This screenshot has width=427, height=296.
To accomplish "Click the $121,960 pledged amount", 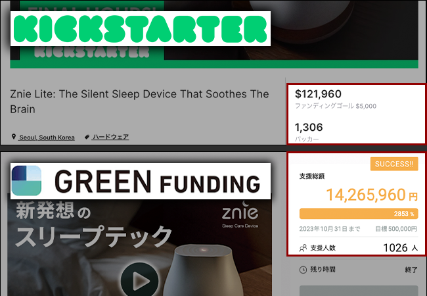I will (319, 94).
